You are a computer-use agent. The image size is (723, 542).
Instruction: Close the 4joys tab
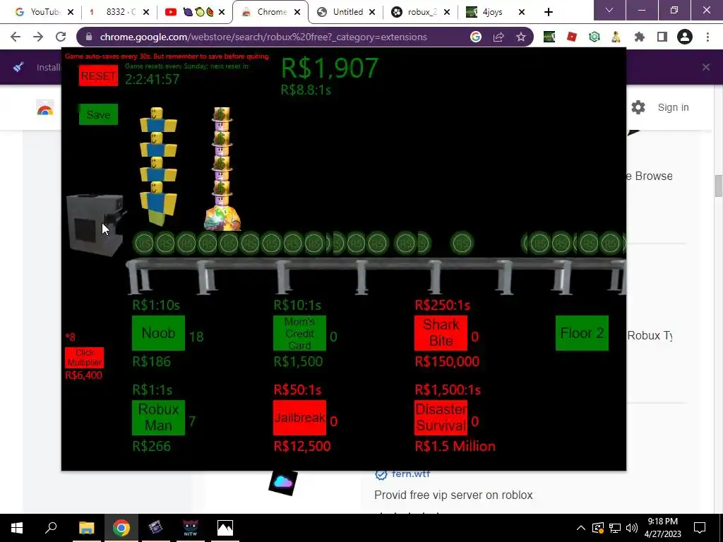click(522, 12)
